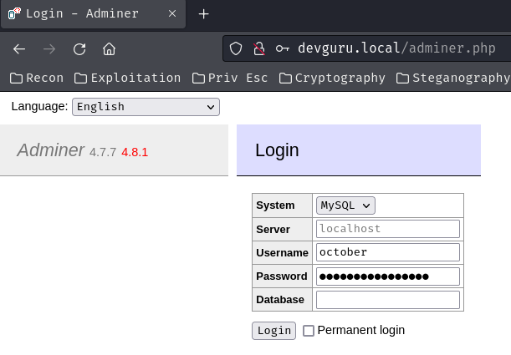Screen dimensions: 511x355
Task: Open the Recon bookmarks folder
Action: 37,78
